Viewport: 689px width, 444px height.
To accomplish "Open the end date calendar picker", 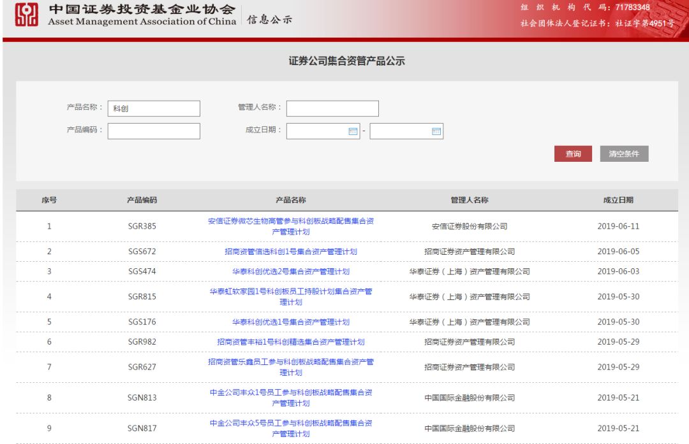I will point(437,131).
